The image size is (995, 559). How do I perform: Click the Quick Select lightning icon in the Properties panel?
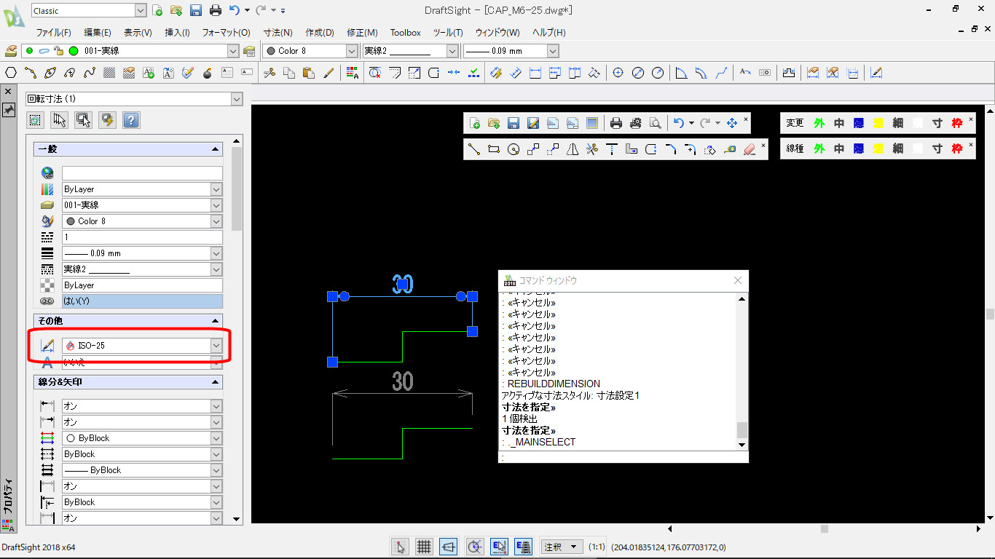tap(108, 120)
